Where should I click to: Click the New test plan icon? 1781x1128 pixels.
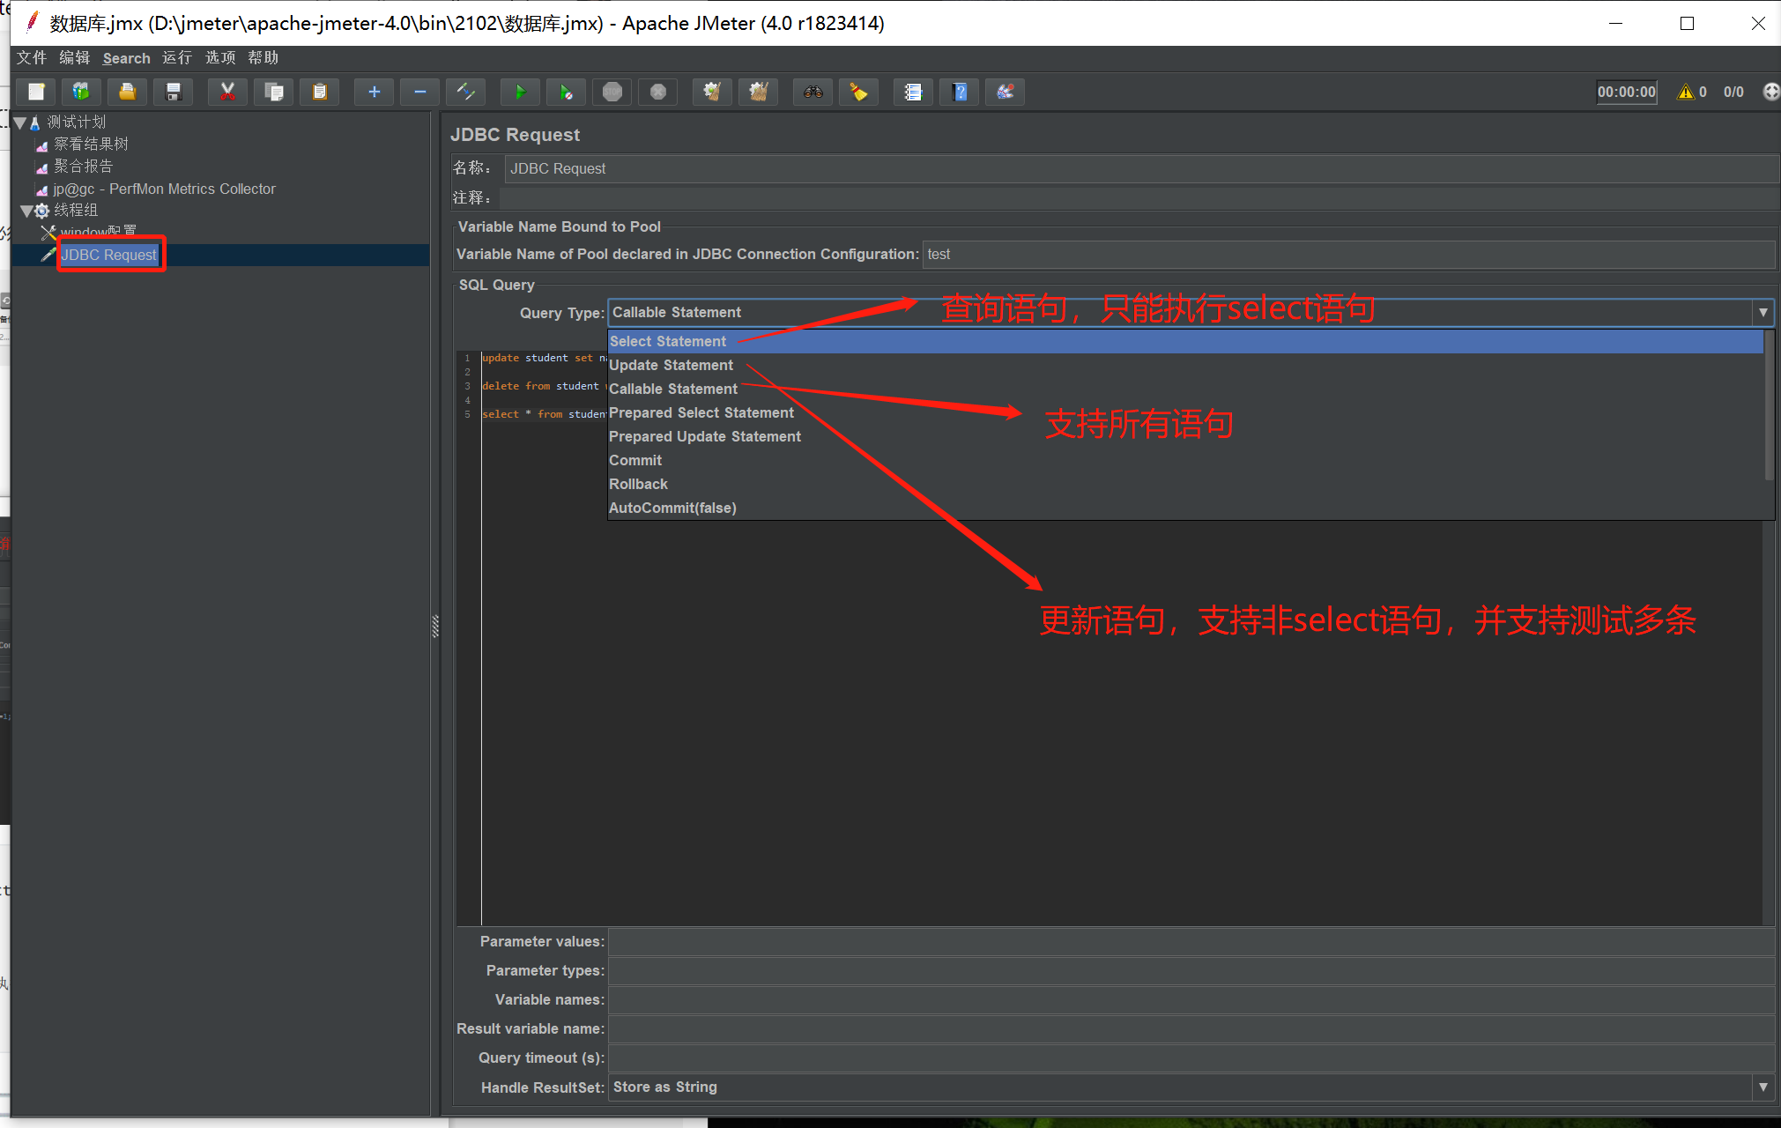pos(36,92)
